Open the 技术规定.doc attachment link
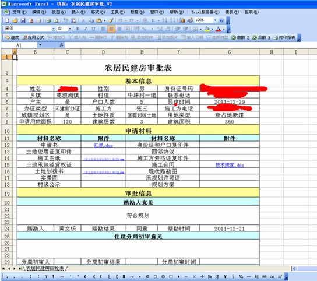 click(x=230, y=165)
